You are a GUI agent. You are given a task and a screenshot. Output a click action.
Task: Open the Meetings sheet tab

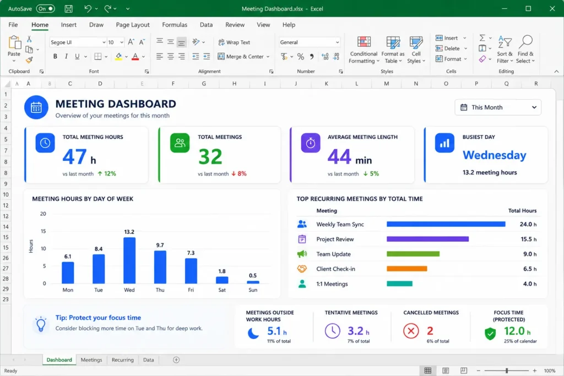[91, 360]
